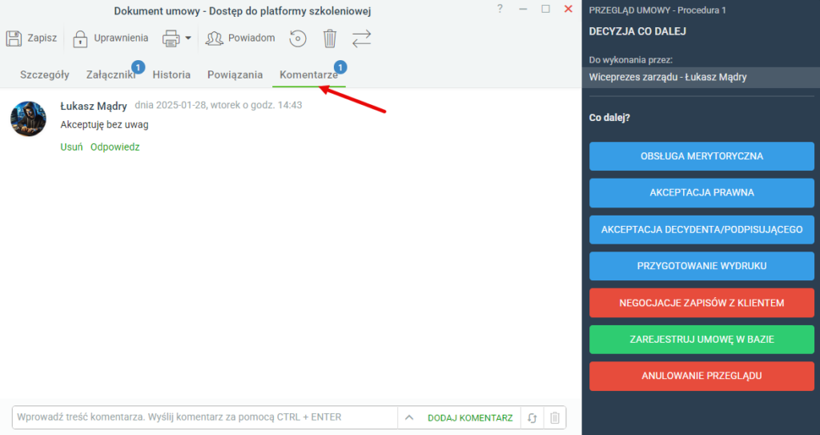820x435 pixels.
Task: Click the comment date 2025-01-28 timestamp
Action: coord(218,105)
